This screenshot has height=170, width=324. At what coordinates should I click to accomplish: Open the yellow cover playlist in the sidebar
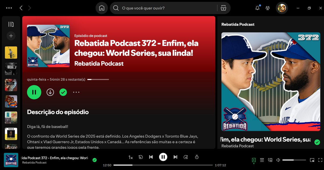click(x=11, y=53)
